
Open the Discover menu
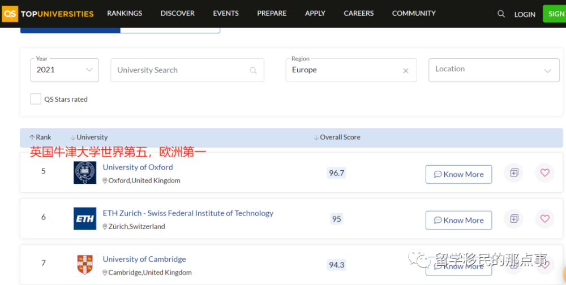[x=178, y=14]
